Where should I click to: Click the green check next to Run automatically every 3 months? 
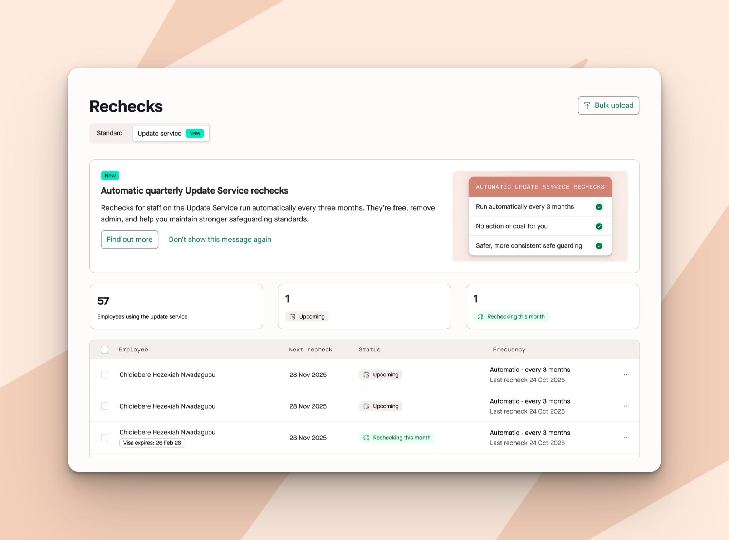(x=599, y=207)
